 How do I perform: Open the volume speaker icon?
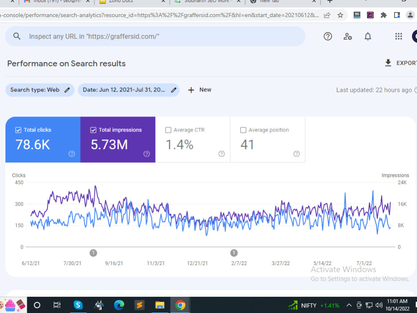click(x=379, y=305)
